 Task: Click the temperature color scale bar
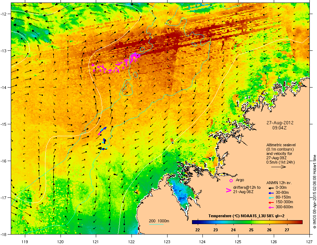coord(247,222)
